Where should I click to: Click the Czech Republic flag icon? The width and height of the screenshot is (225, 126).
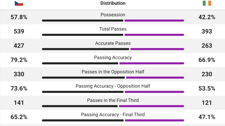tap(19, 3)
